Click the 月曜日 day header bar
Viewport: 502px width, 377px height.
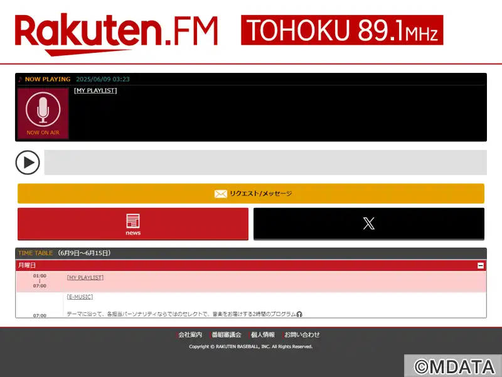(251, 265)
